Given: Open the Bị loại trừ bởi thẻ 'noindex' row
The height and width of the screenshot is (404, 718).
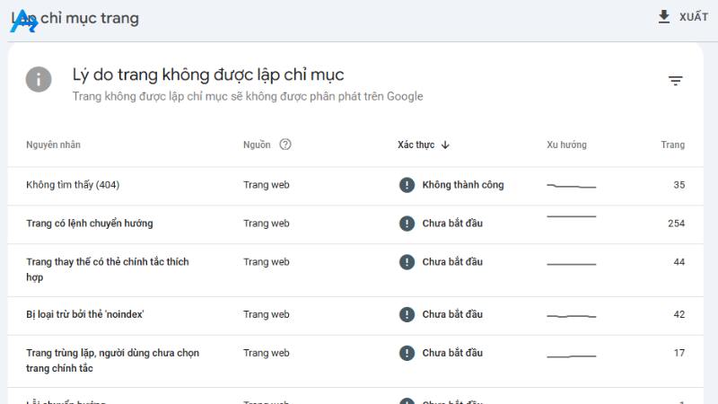Looking at the screenshot, I should [x=355, y=316].
